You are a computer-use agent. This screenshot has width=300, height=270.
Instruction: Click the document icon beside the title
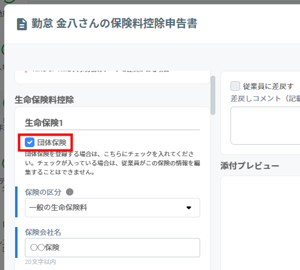22,24
